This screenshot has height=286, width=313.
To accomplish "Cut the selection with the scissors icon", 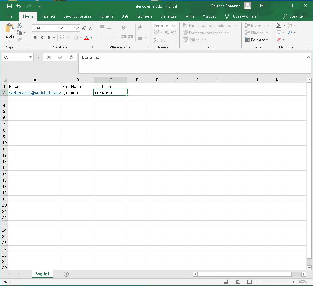I will (x=19, y=25).
